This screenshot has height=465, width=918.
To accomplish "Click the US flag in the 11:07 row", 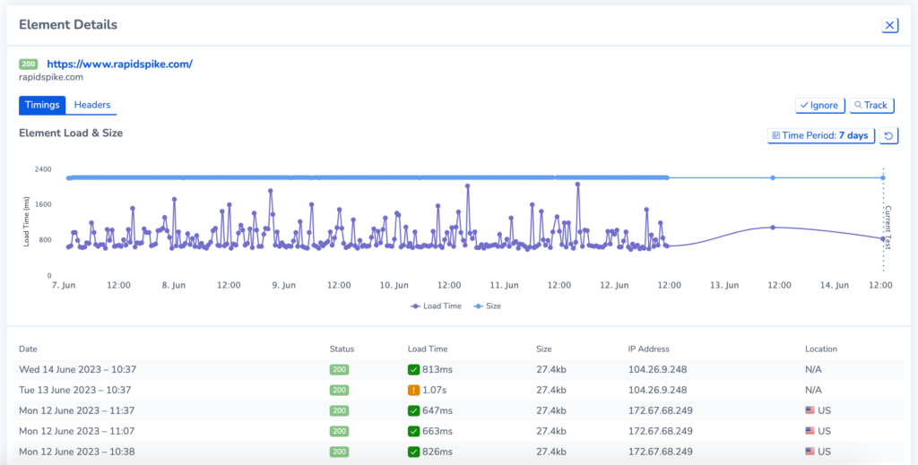I will pyautogui.click(x=810, y=431).
